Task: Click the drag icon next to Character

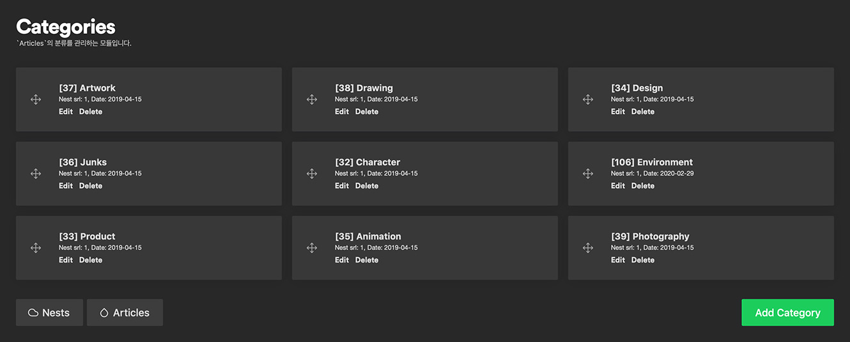Action: tap(312, 174)
